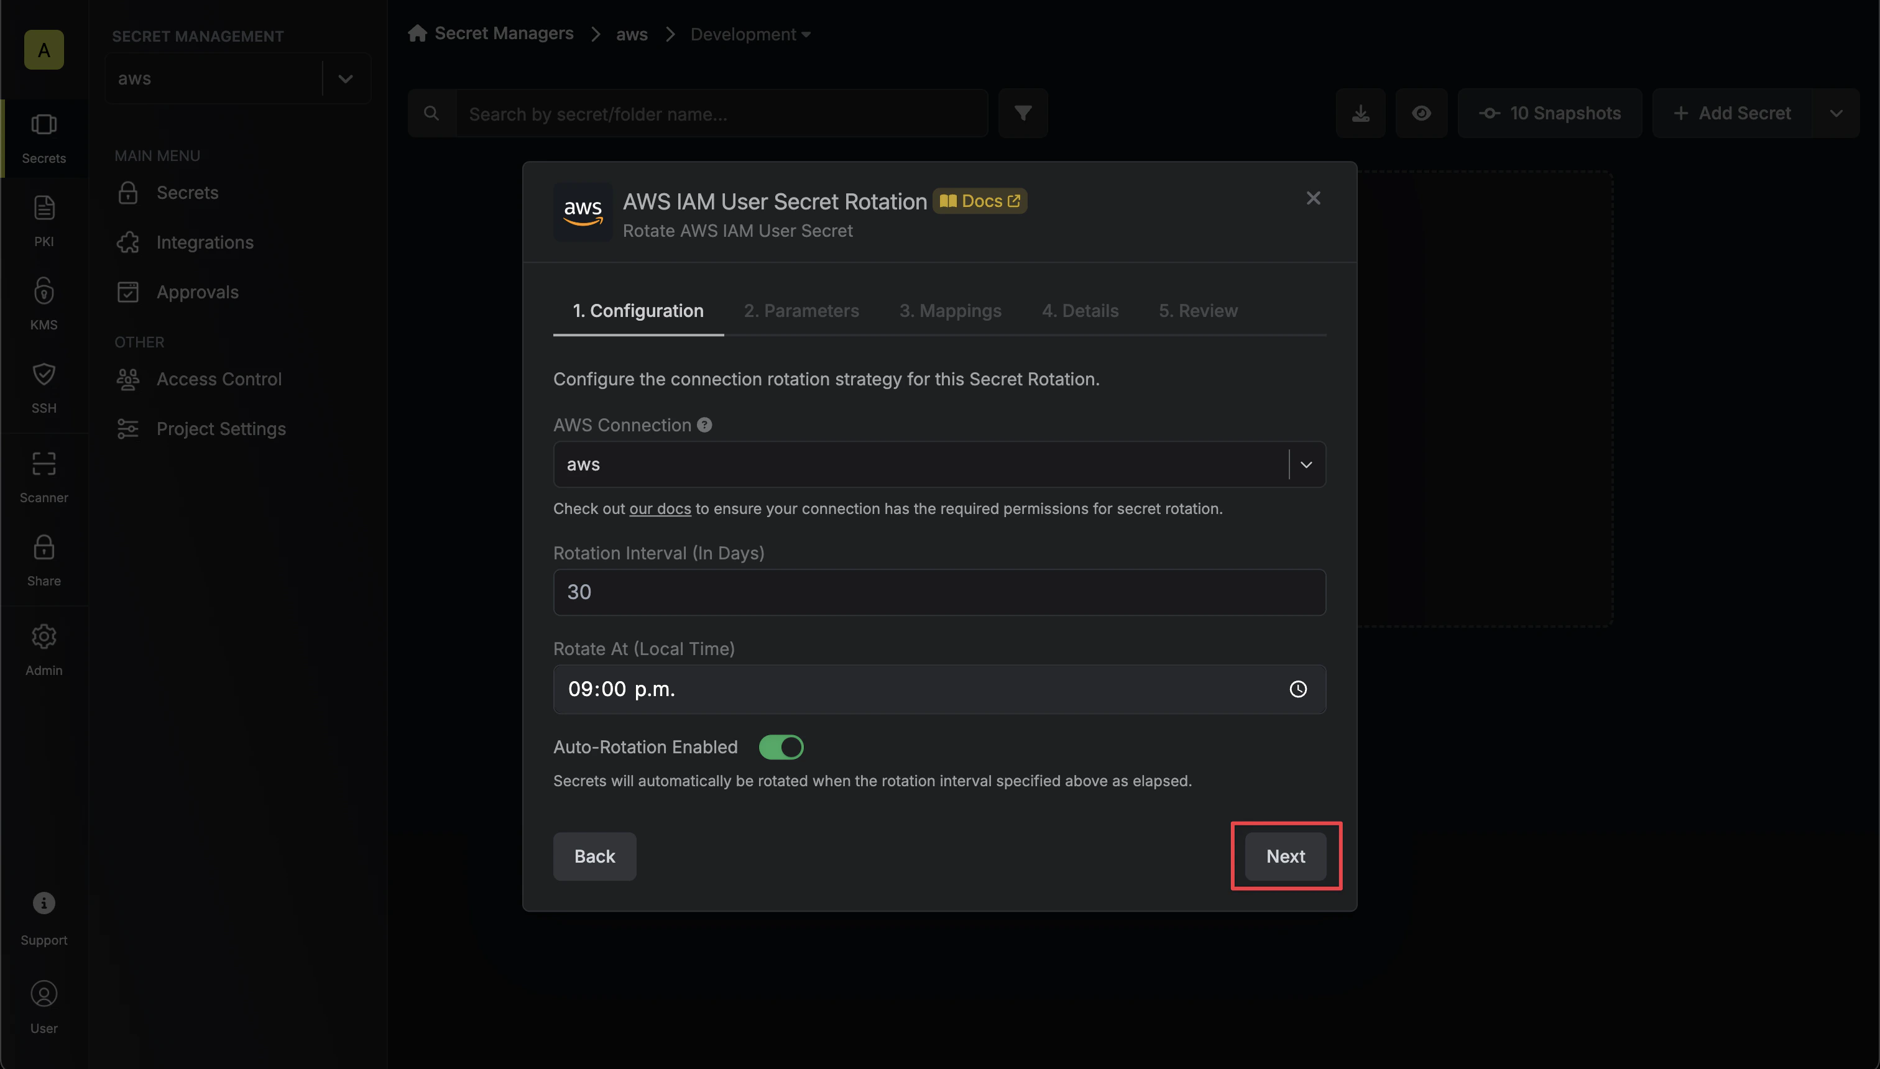The width and height of the screenshot is (1880, 1069).
Task: Open the Docs link badge
Action: (x=980, y=200)
